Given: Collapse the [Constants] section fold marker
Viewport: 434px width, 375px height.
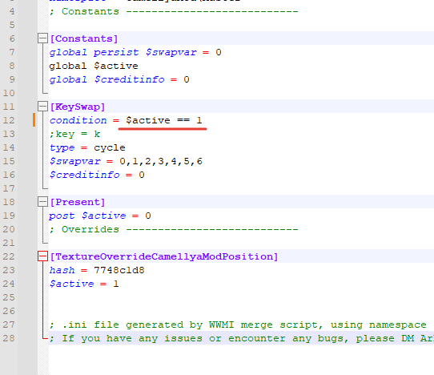Looking at the screenshot, I should coord(42,38).
